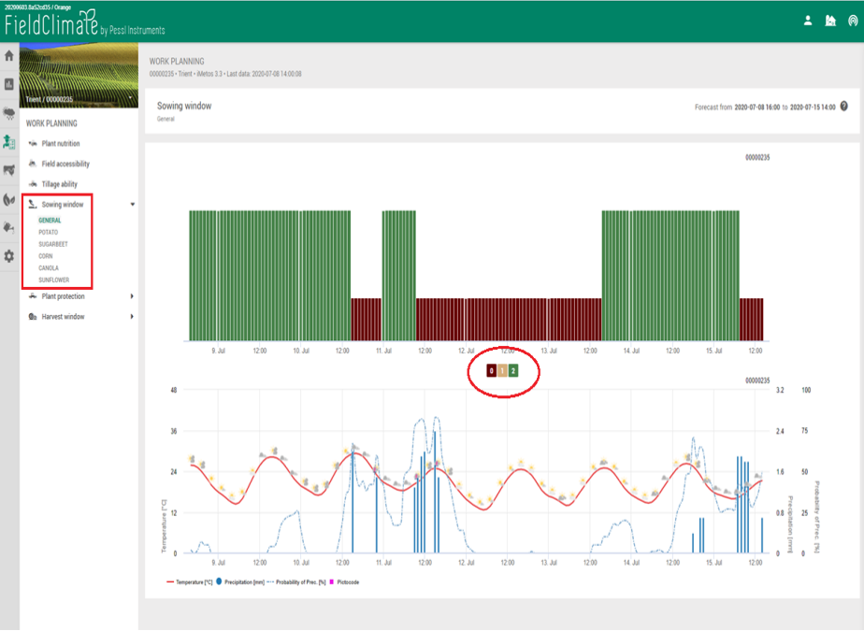Click the General subtitle under Sowing window
The image size is (864, 631).
click(166, 119)
